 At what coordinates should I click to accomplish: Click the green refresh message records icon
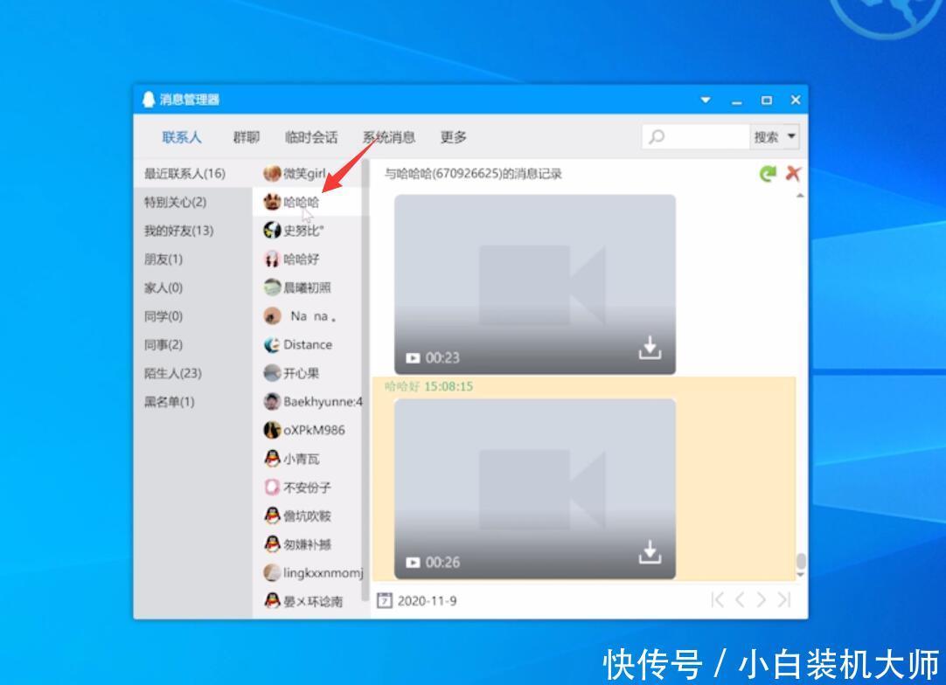[x=768, y=173]
